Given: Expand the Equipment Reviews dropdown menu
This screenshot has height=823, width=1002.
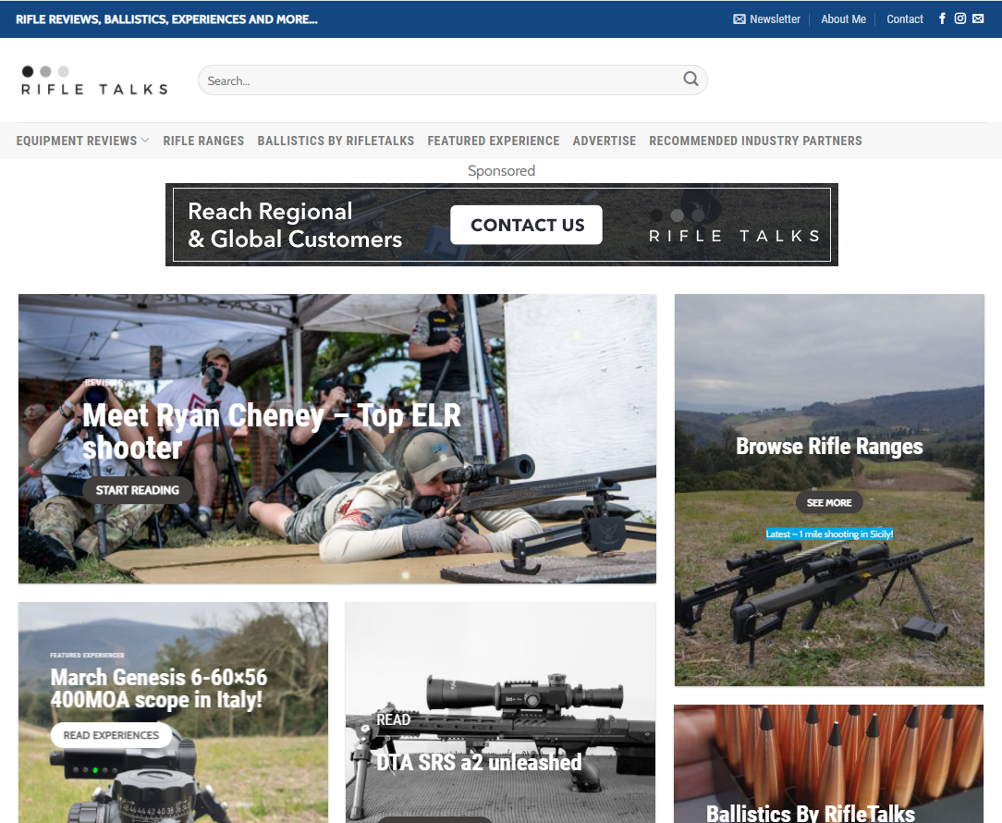Looking at the screenshot, I should click(82, 141).
